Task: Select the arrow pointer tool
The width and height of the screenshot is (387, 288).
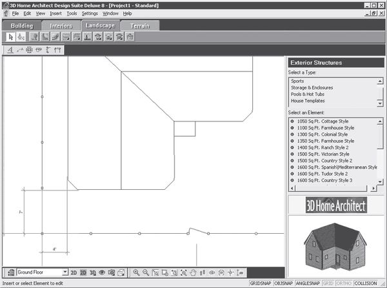Action: pos(11,37)
